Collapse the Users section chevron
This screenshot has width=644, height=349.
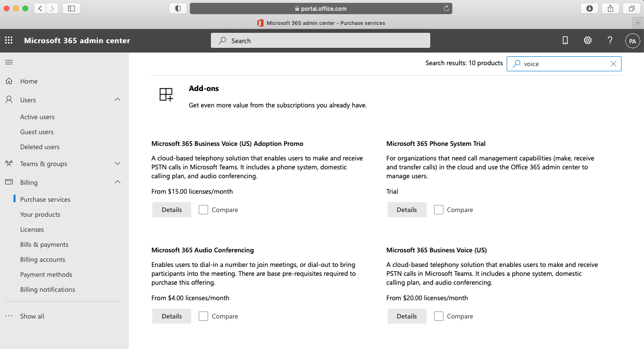click(x=117, y=99)
